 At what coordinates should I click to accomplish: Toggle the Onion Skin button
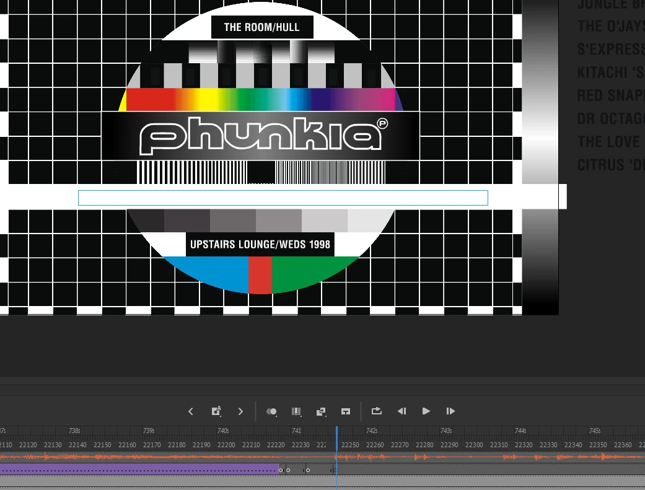pyautogui.click(x=271, y=411)
